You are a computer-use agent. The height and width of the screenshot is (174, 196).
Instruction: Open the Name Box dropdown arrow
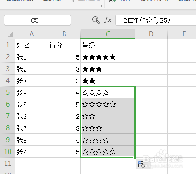pos(69,20)
